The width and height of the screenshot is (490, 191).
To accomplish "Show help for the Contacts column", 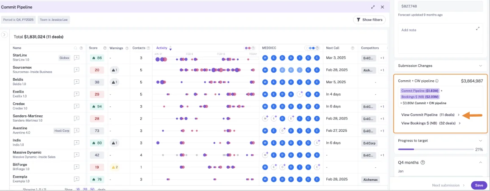I will [148, 48].
